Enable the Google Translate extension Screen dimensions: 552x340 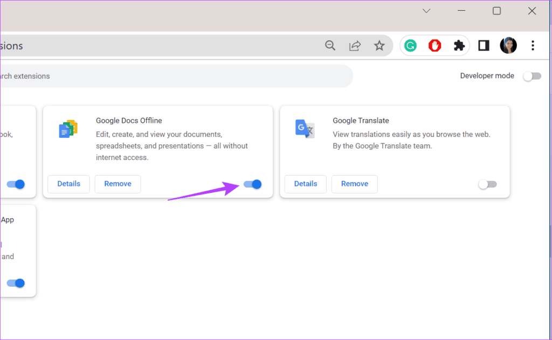[x=487, y=184]
